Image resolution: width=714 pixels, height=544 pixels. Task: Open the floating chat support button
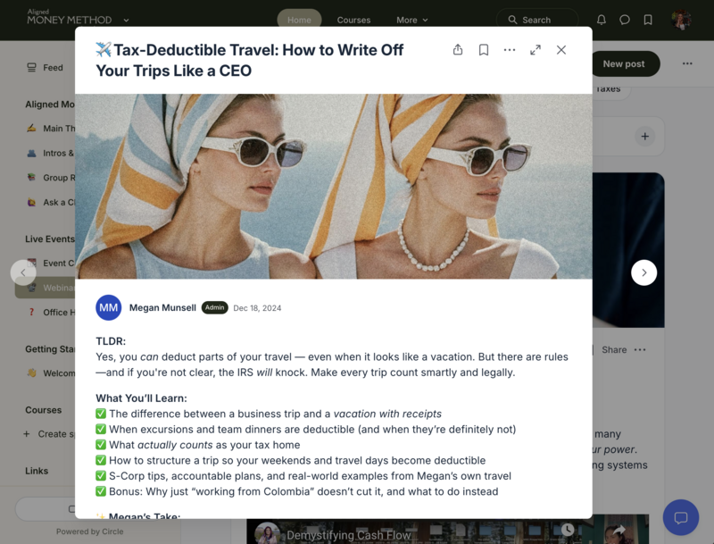point(680,517)
